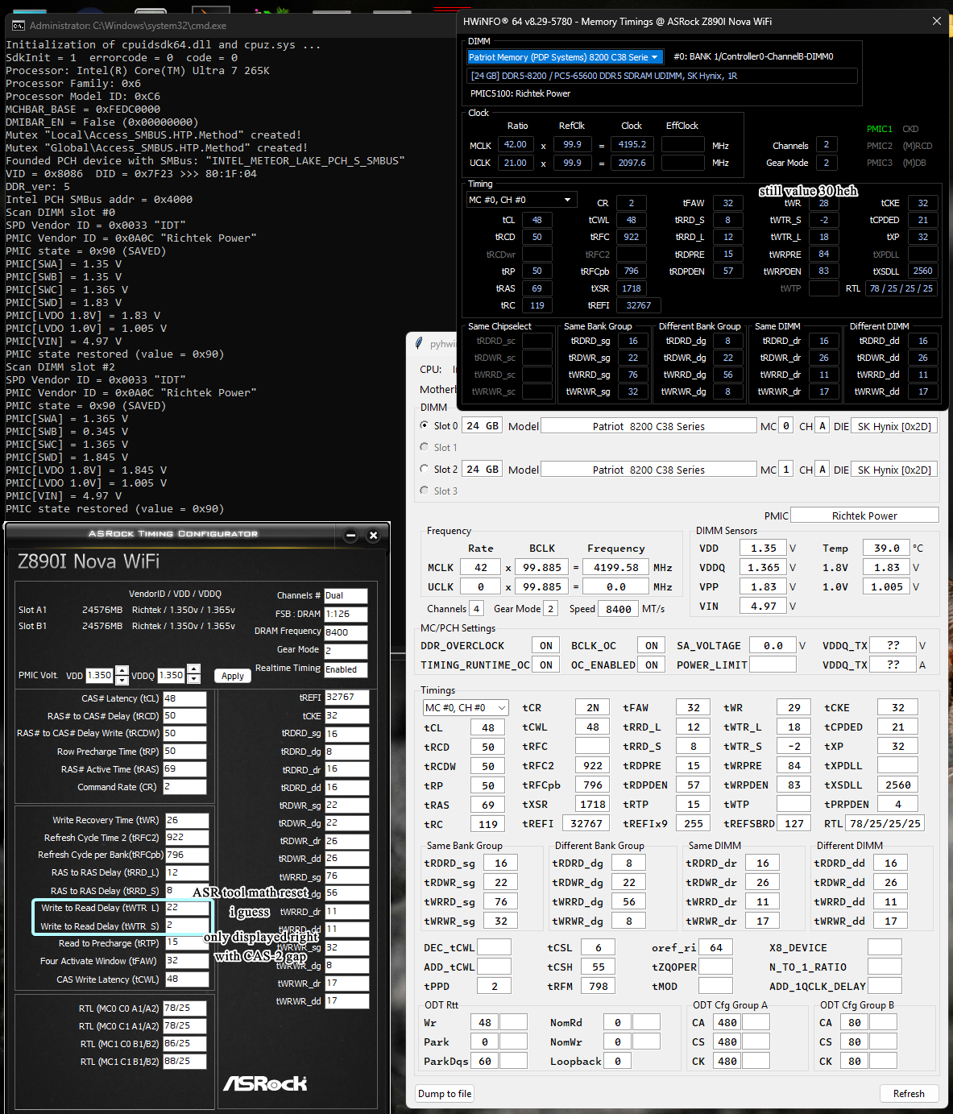
Task: Click the ASRock logo in Timing Configurator
Action: 265,1083
